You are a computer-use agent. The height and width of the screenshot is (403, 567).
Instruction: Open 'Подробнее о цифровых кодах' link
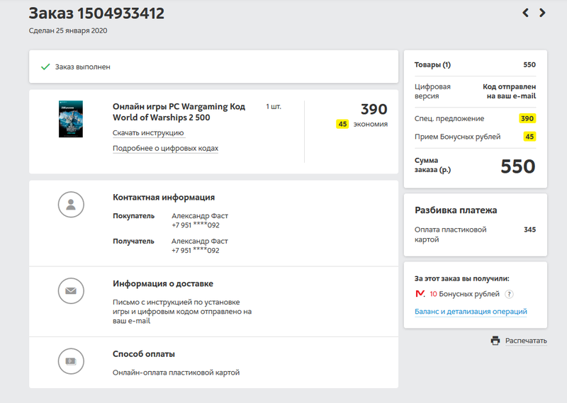click(165, 148)
